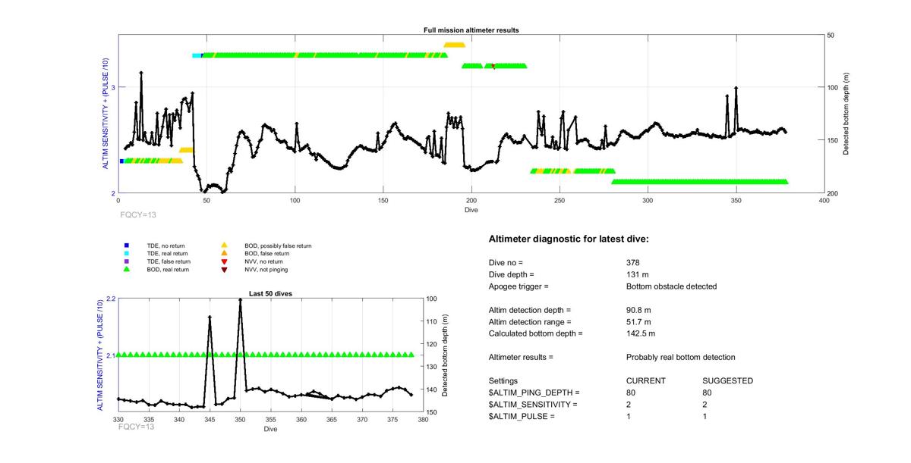Viewport: 911px width, 463px height.
Task: Click the 'Dive no =' label
Action: pyautogui.click(x=506, y=262)
